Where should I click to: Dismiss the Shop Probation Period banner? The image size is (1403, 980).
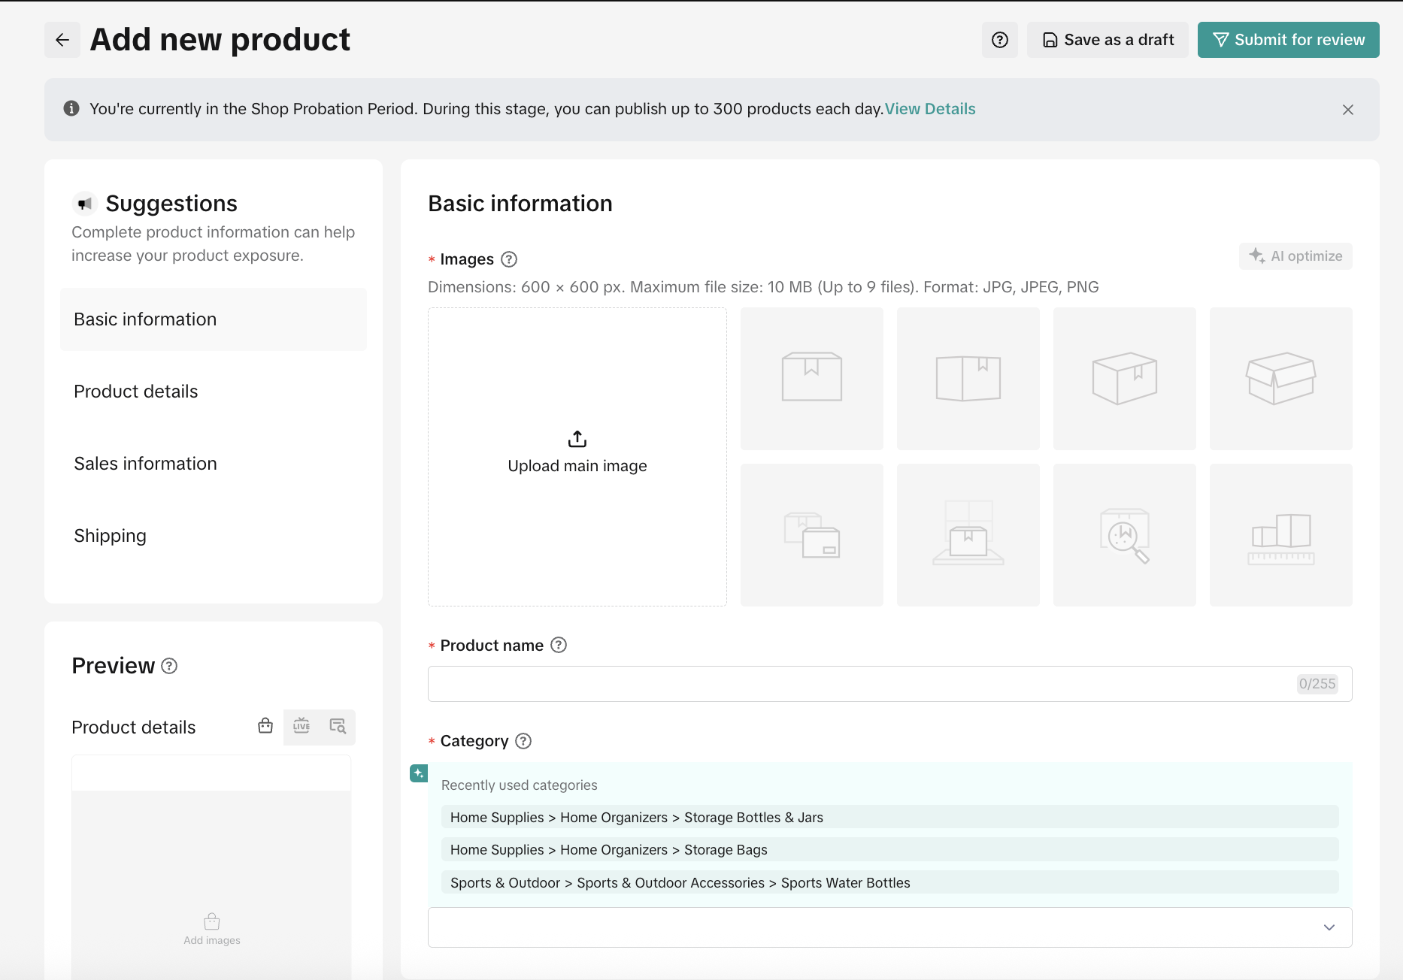[1347, 110]
